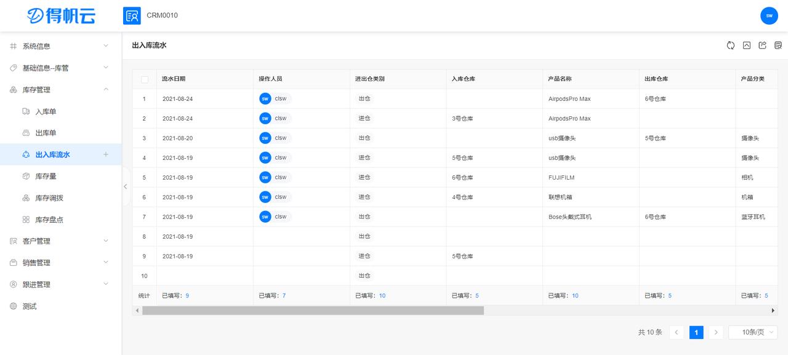Click the horizontal table scrollbar
The height and width of the screenshot is (355, 788).
pyautogui.click(x=313, y=311)
